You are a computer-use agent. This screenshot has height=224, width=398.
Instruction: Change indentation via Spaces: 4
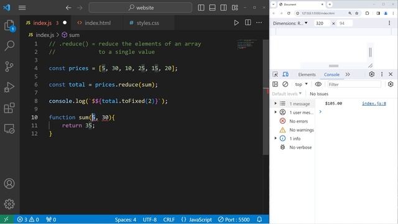126,220
